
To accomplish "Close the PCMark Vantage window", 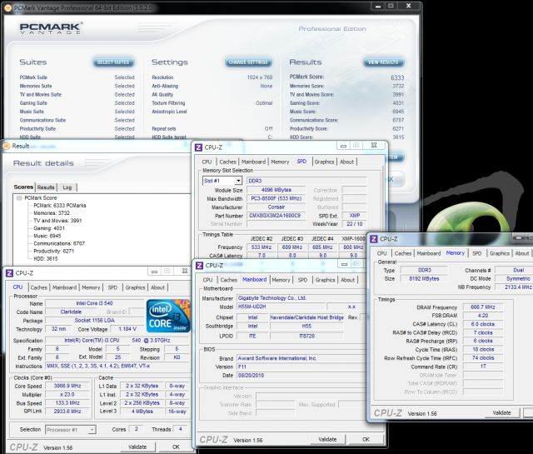I will pyautogui.click(x=409, y=6).
